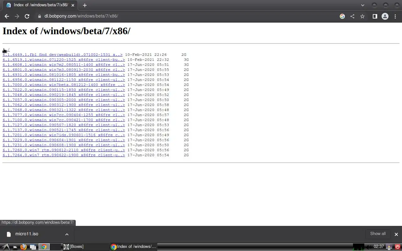Open the parent directory link

point(6,50)
